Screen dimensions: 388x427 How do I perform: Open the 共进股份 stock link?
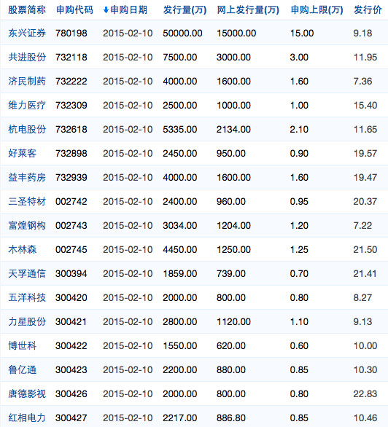pyautogui.click(x=27, y=57)
